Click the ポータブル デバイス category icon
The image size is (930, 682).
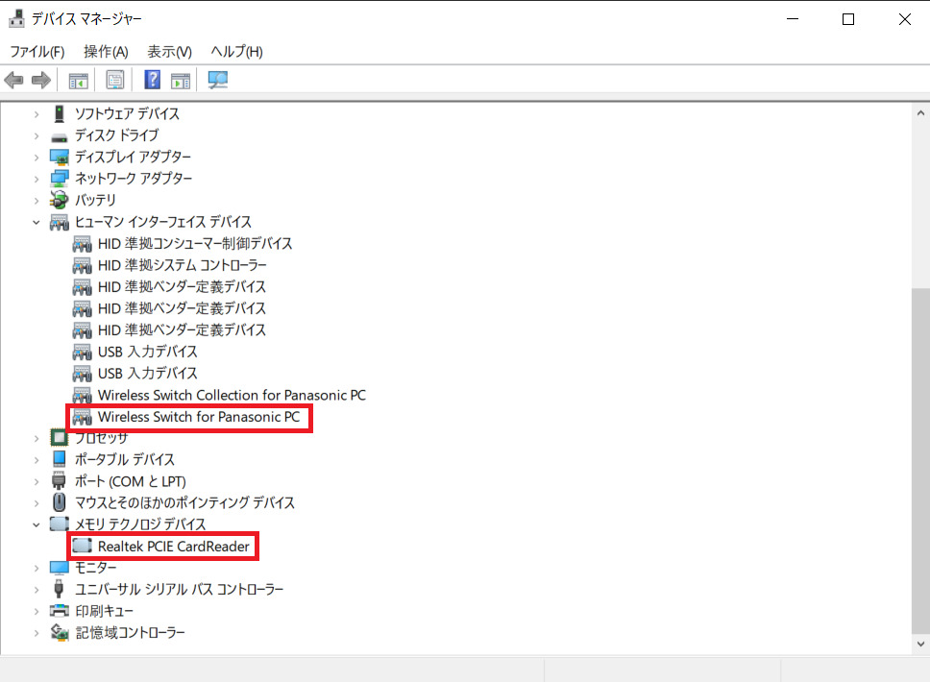click(x=60, y=459)
